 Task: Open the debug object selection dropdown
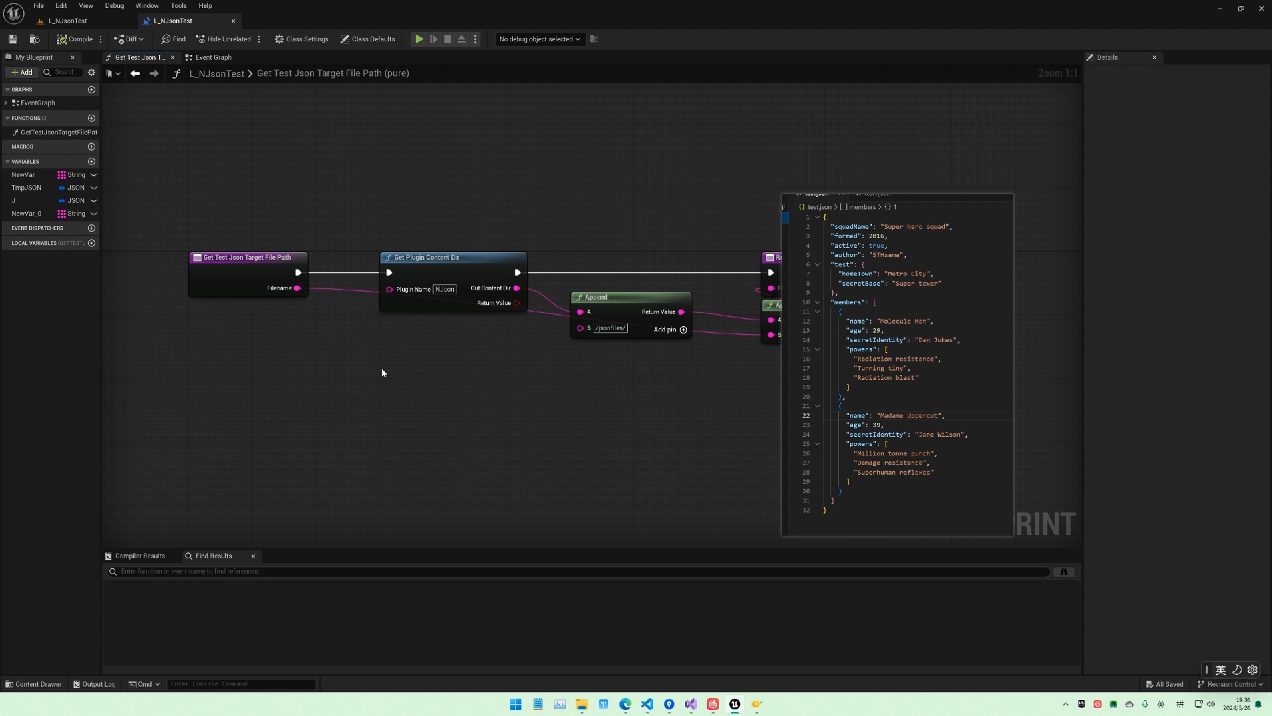tap(539, 39)
